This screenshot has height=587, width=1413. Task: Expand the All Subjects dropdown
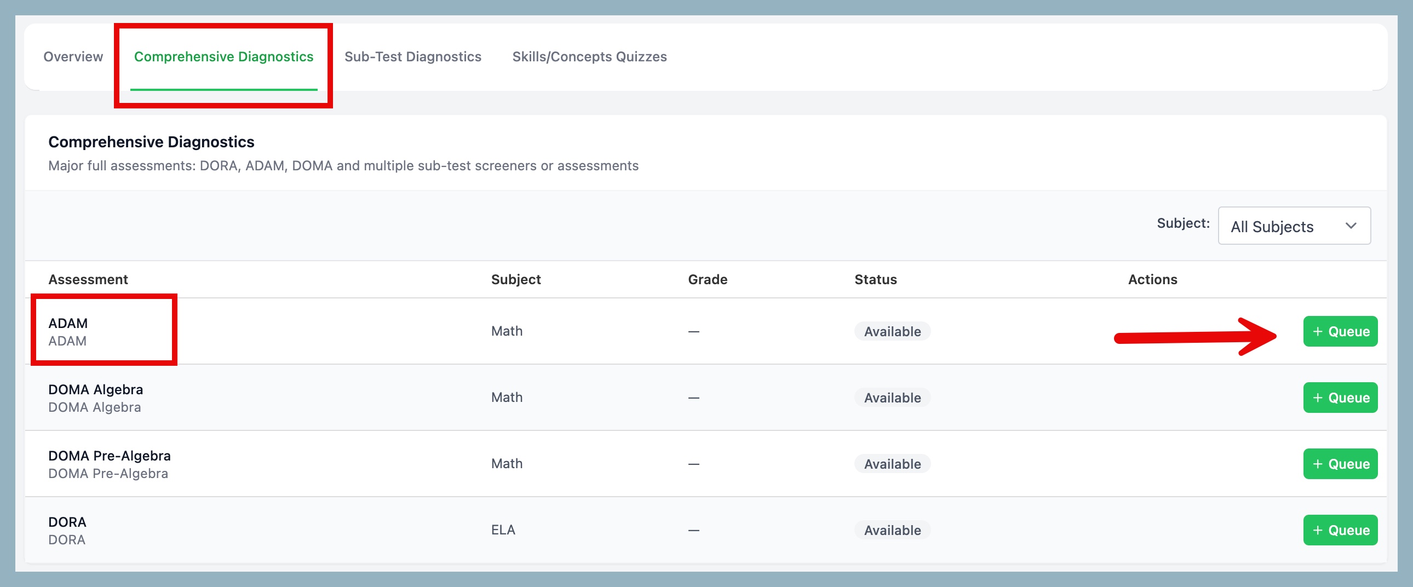(x=1294, y=226)
